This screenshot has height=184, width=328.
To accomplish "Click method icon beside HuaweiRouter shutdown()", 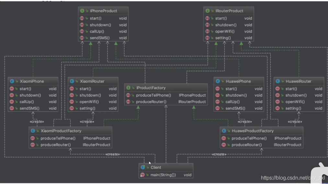I will tap(277, 95).
